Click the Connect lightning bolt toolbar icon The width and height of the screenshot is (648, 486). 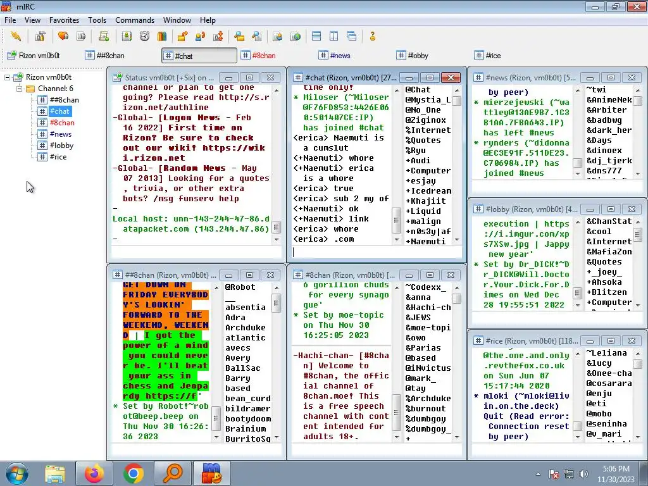(16, 36)
